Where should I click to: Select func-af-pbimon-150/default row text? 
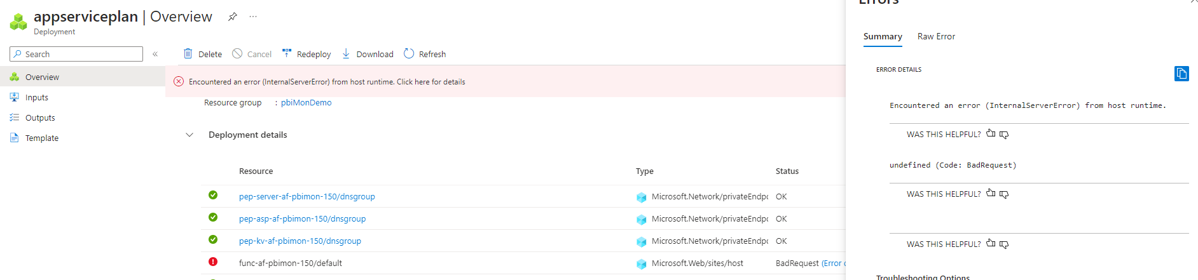click(x=291, y=263)
